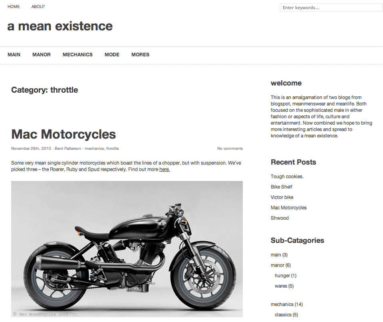383x322 pixels.
Task: Open the 'No comments' link
Action: click(x=230, y=149)
